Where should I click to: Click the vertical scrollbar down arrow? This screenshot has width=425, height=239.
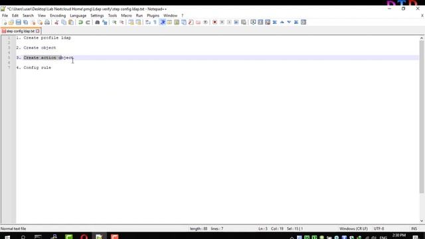(422, 220)
